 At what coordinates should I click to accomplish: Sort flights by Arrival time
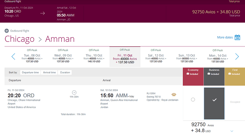(49, 73)
